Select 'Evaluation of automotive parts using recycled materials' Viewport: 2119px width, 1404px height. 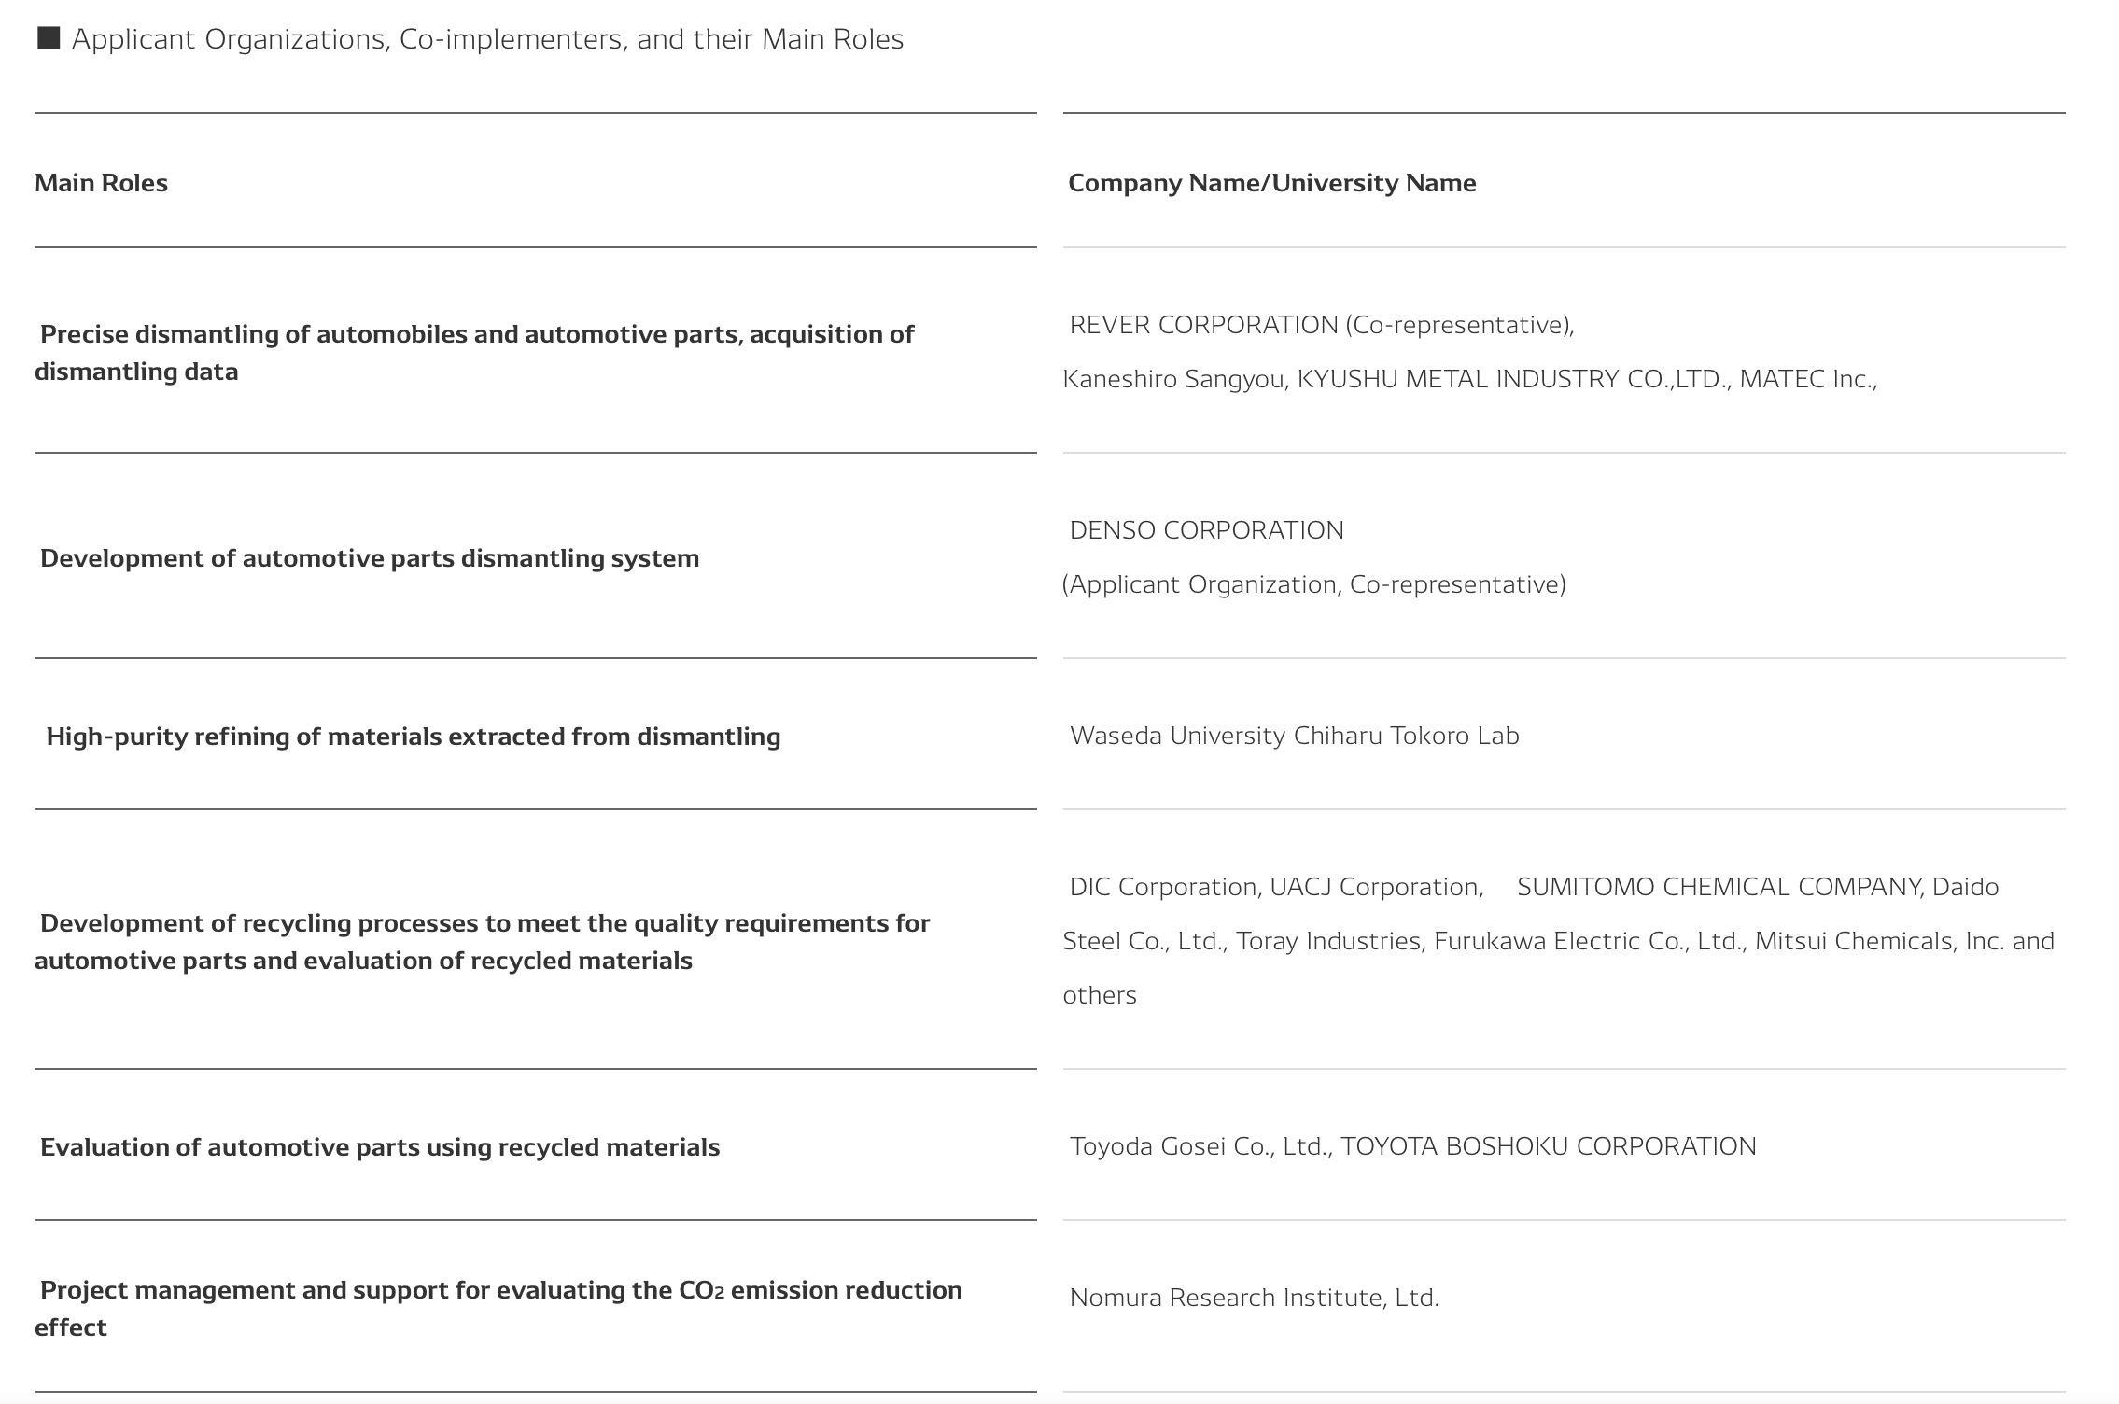(380, 1147)
